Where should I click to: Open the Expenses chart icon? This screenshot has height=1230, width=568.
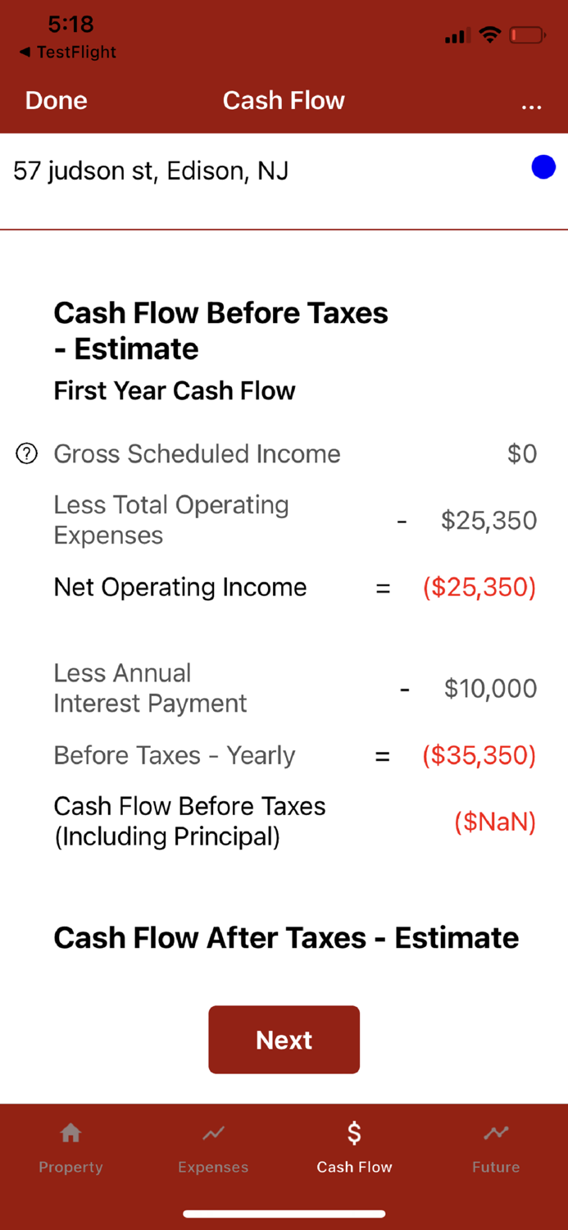click(212, 1132)
